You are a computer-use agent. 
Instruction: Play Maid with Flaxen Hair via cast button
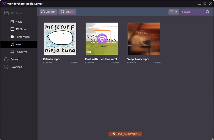(x=102, y=39)
